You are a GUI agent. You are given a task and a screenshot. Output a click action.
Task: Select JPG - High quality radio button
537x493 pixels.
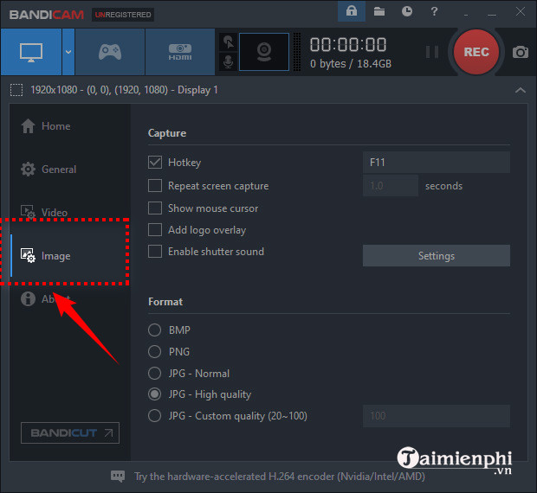pos(154,394)
